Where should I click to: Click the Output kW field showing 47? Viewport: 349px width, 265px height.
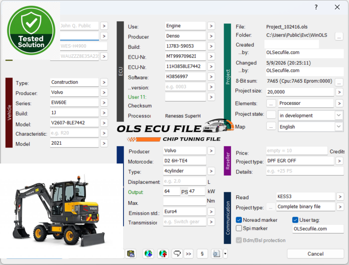pyautogui.click(x=196, y=192)
